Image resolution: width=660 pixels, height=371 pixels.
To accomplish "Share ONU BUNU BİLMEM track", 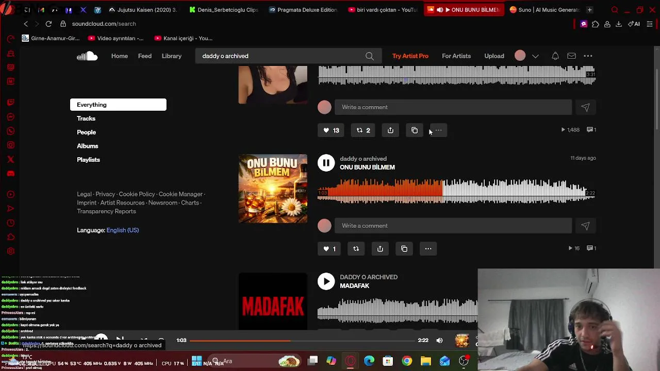I will tap(380, 249).
